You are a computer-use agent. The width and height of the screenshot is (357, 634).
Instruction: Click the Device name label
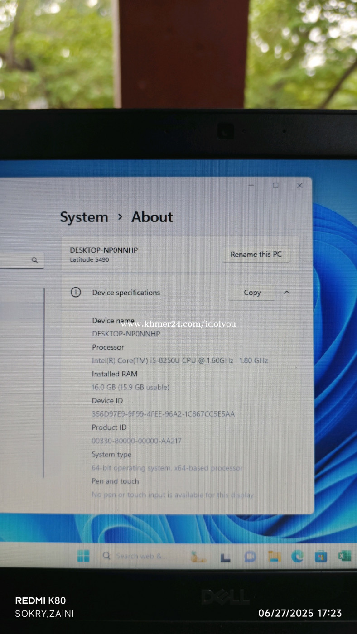point(113,321)
